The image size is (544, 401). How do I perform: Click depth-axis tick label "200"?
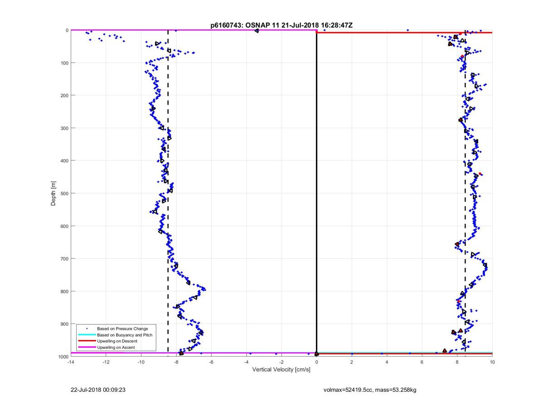coord(64,95)
